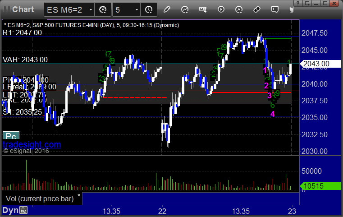Click the short green line near R1
Viewport: 343px width, 217px height.
pos(278,38)
